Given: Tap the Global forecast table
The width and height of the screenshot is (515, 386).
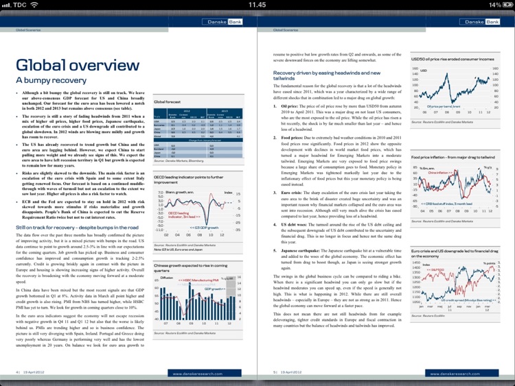Looking at the screenshot, I should click(198, 134).
